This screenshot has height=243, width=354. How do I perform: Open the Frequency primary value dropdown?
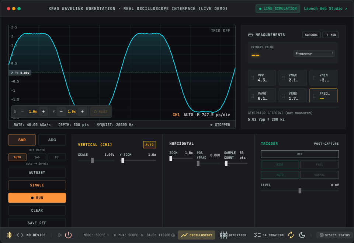coord(314,53)
